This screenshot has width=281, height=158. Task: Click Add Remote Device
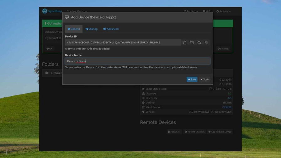pyautogui.click(x=220, y=132)
